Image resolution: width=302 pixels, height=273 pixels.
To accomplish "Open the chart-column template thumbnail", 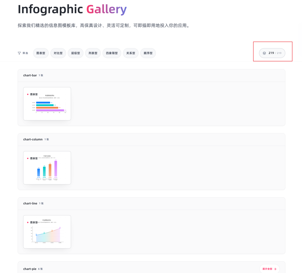I will tap(47, 168).
